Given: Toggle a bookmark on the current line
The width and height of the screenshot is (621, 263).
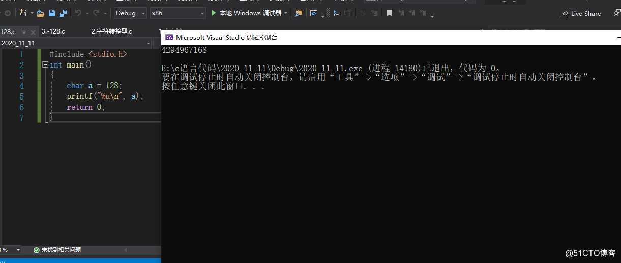Looking at the screenshot, I should (389, 13).
